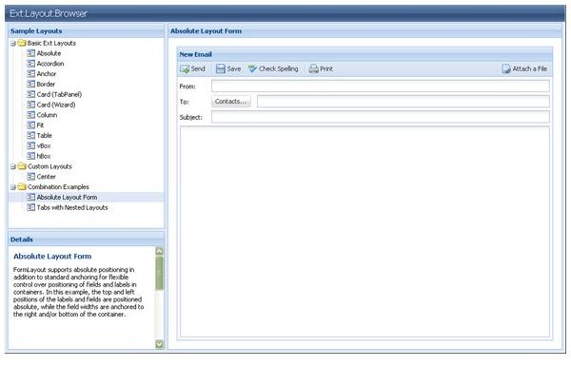
Task: Click the icon beside Tabs with Nested Layouts
Action: (31, 207)
